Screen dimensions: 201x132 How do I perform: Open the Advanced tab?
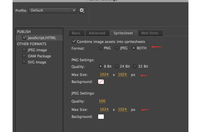pos(97,33)
